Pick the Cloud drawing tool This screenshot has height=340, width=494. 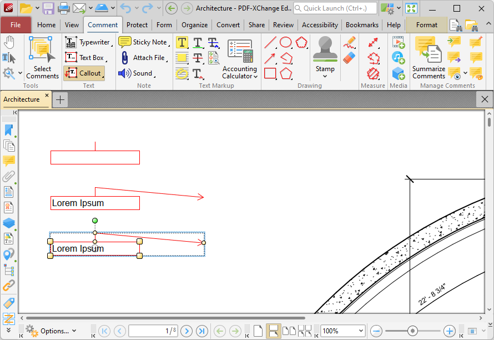[x=302, y=42]
